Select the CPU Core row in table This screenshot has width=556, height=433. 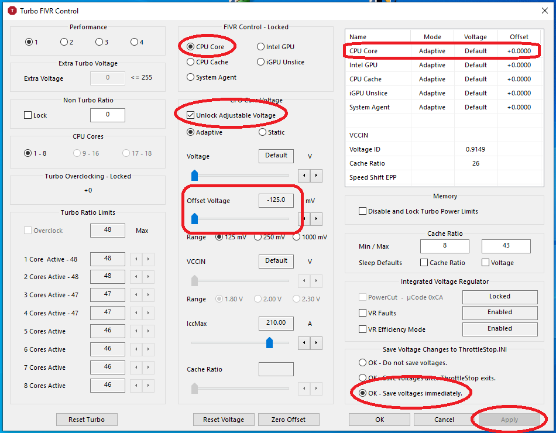click(443, 51)
